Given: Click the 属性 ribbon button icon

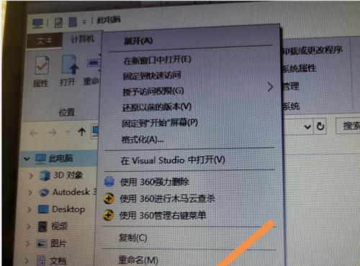Looking at the screenshot, I should (42, 65).
